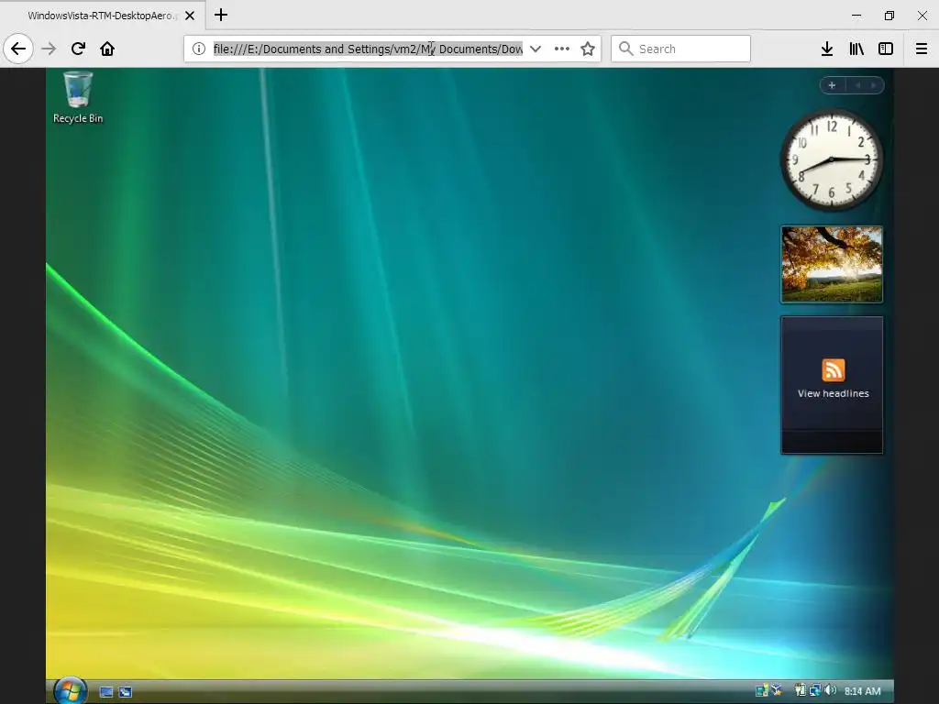Image resolution: width=939 pixels, height=704 pixels.
Task: Click the analog clock gadget
Action: coord(831,159)
